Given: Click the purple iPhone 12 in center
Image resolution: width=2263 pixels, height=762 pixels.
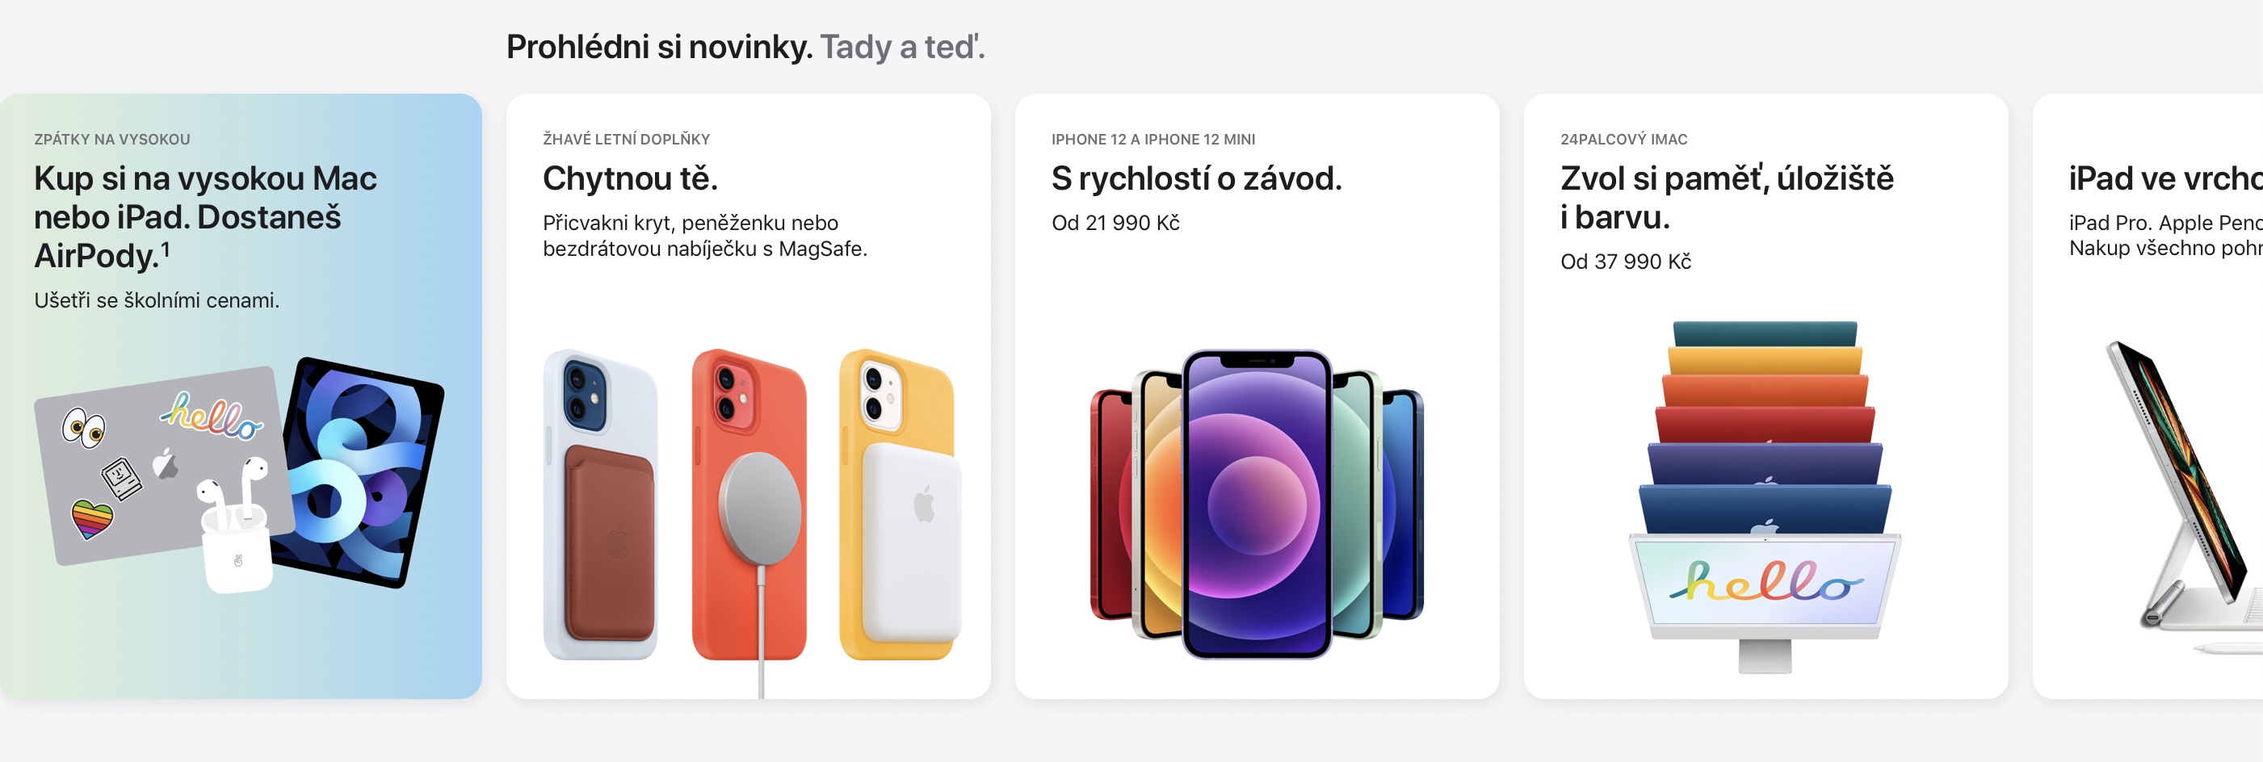Looking at the screenshot, I should pos(1256,505).
